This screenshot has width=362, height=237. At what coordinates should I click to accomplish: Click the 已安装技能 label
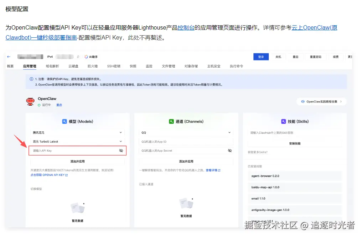[x=255, y=166]
